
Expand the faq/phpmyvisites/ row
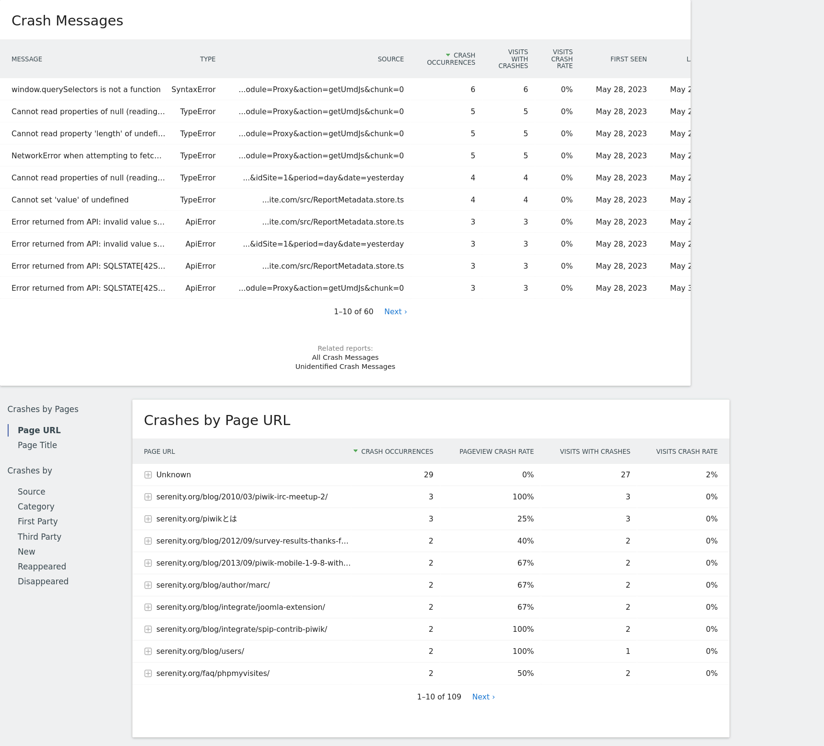(148, 674)
